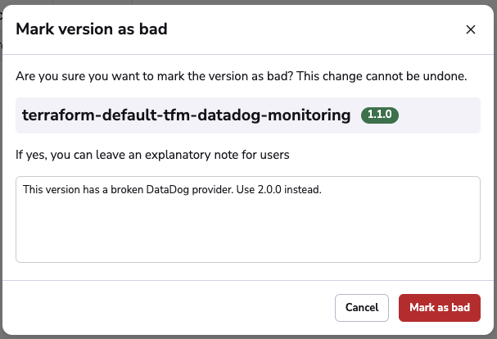Click the word 'broken' in the note
Image resolution: width=497 pixels, height=339 pixels.
pos(124,190)
